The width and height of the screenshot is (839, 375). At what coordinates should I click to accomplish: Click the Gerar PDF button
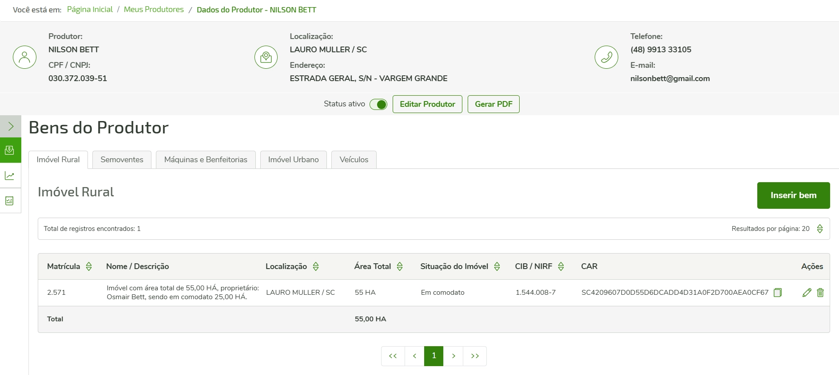click(x=493, y=104)
